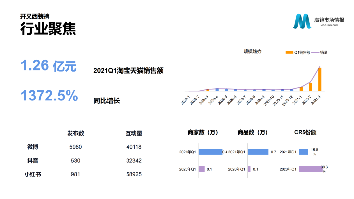
Task: Click the chart title '商家数（万）'
Action: tap(203, 132)
